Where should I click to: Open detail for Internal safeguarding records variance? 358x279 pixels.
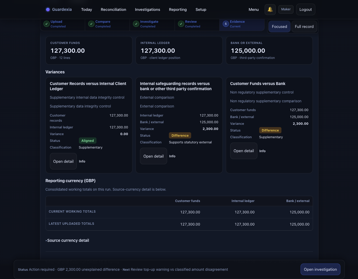(153, 156)
